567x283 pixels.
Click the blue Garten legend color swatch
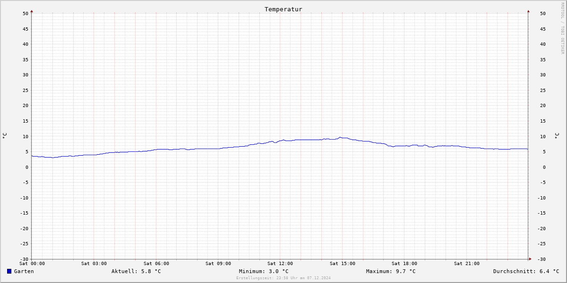(x=9, y=271)
